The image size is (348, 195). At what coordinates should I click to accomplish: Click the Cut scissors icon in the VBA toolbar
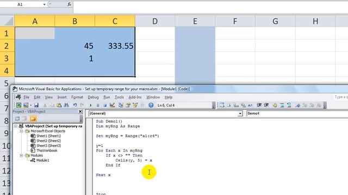pos(45,106)
